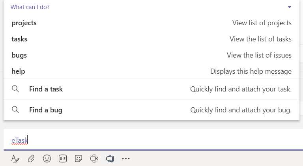Click 'Find a bug' search option
The width and height of the screenshot is (303, 166).
(x=46, y=110)
